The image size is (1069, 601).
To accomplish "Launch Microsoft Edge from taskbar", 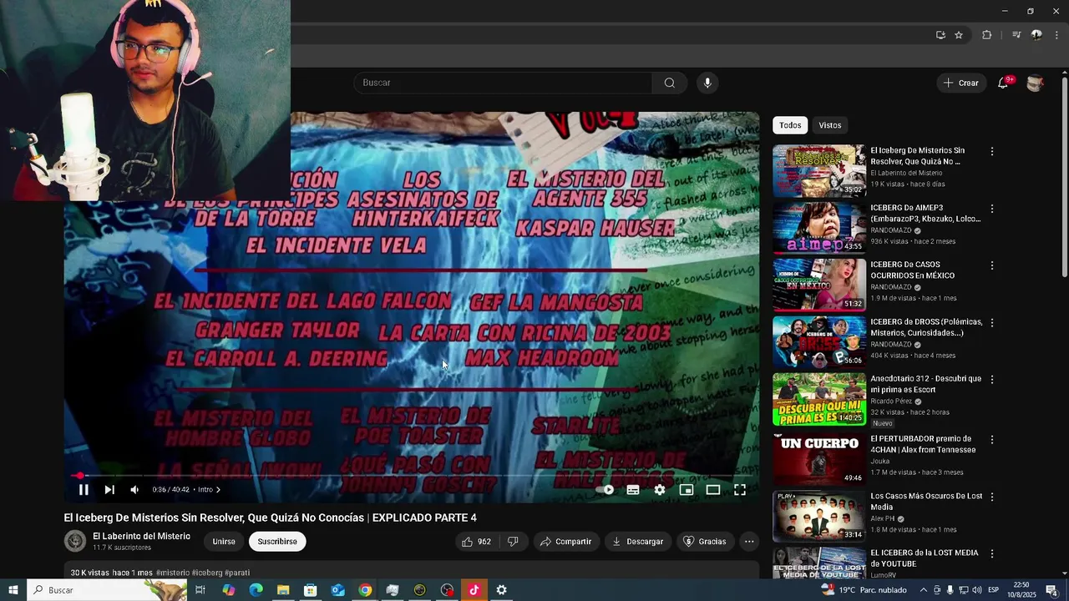I will 256,590.
